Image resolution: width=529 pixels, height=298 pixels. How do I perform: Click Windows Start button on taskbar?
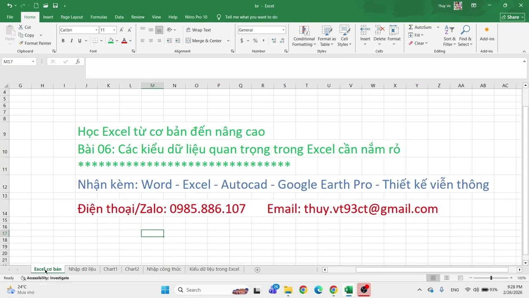pos(165,290)
